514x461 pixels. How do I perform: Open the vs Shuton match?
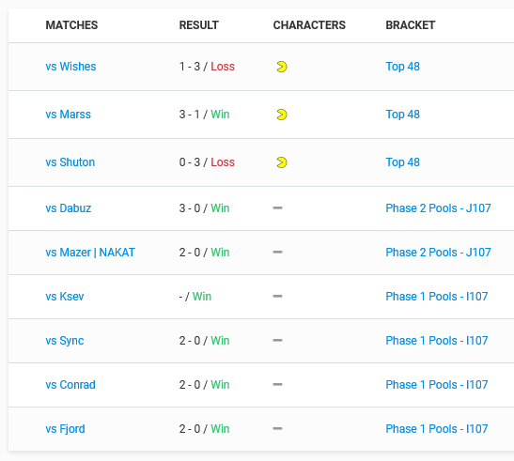click(x=70, y=162)
